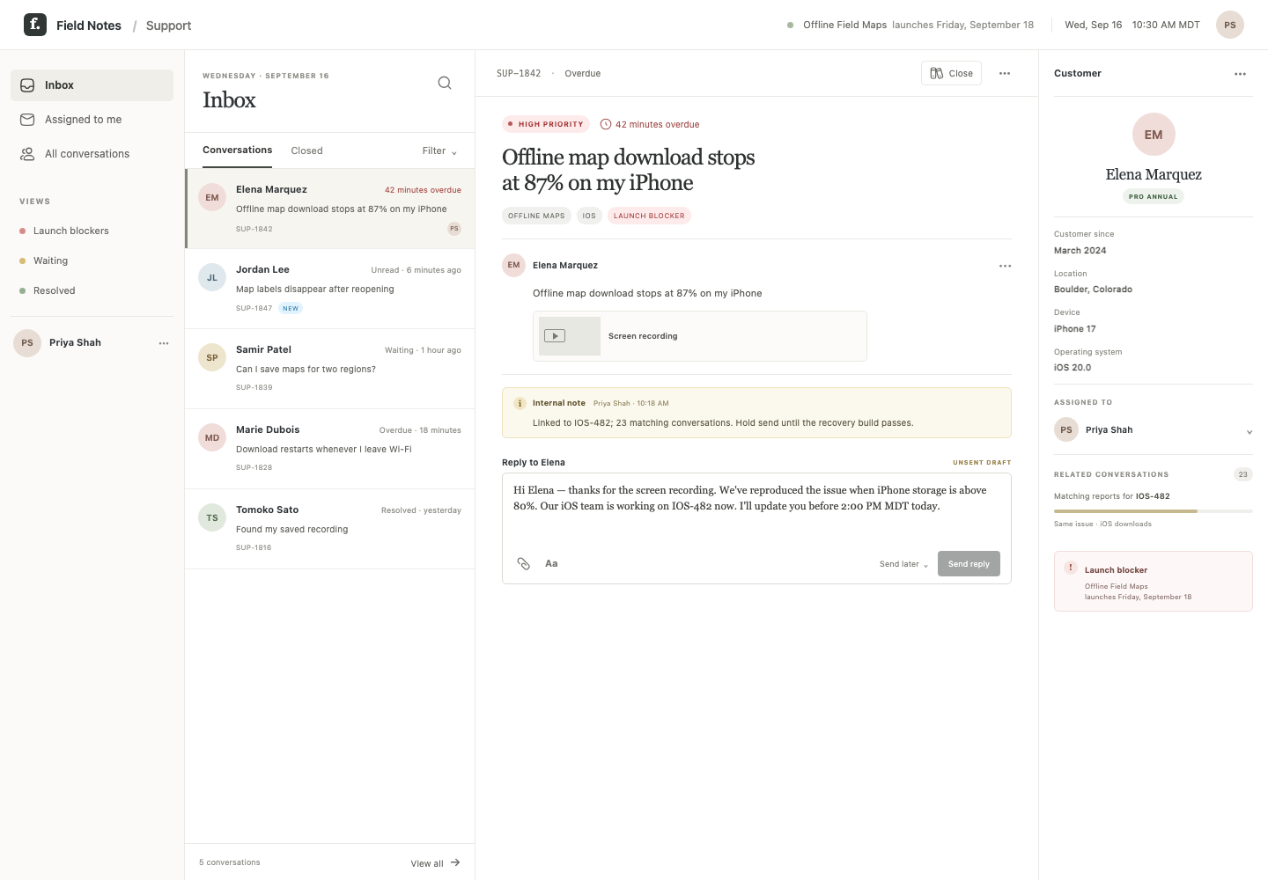Click the attachment paperclip icon in reply
The height and width of the screenshot is (880, 1268).
tap(523, 563)
